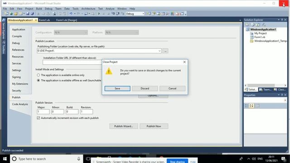The height and width of the screenshot is (163, 290).
Task: Click the Properties panel auto-hide pin icon
Action: coord(282,95)
